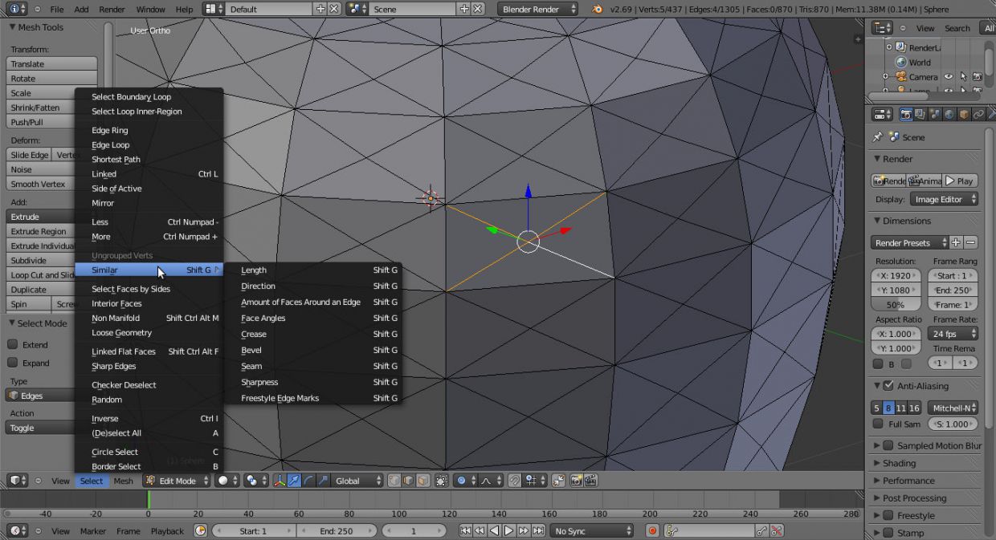The image size is (996, 540).
Task: Disable the Anti-Aliasing checkbox
Action: (x=888, y=386)
